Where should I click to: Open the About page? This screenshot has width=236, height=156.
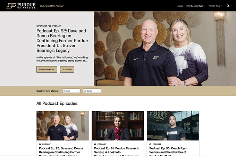(180, 6)
